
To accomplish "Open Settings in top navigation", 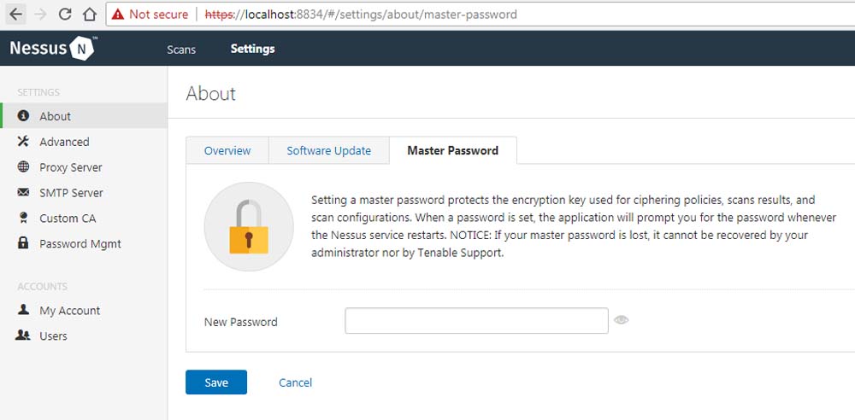I will click(x=252, y=49).
